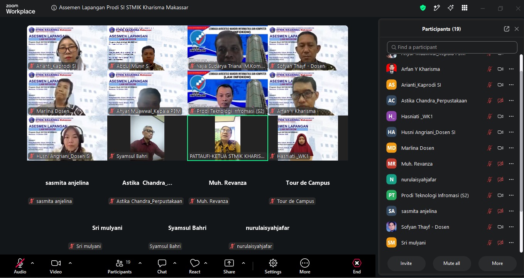Image resolution: width=524 pixels, height=278 pixels.
Task: Toggle the Video camera button
Action: (56, 266)
